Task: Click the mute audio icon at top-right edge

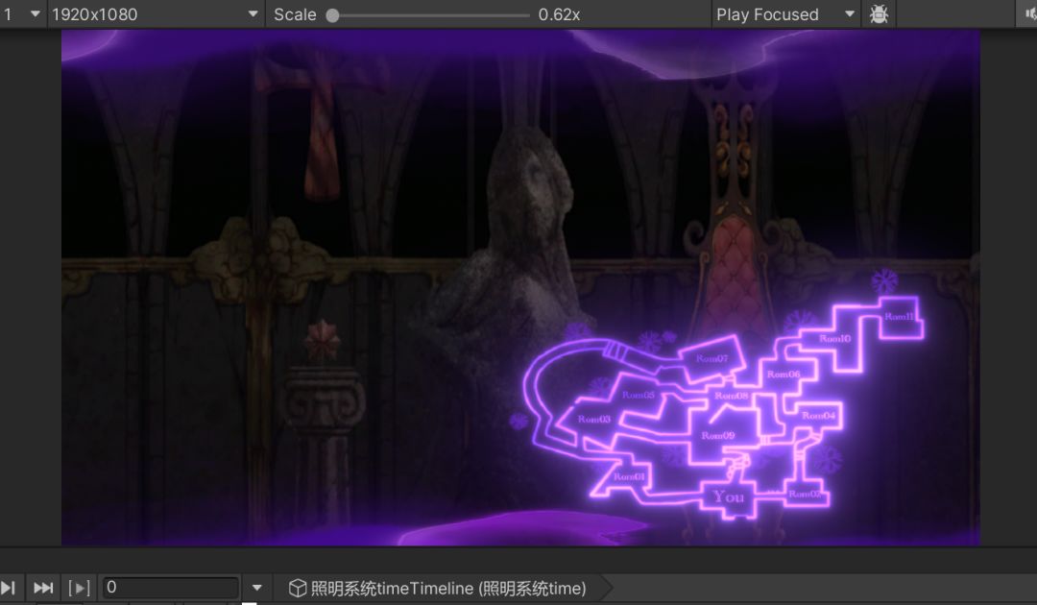Action: (x=1029, y=13)
